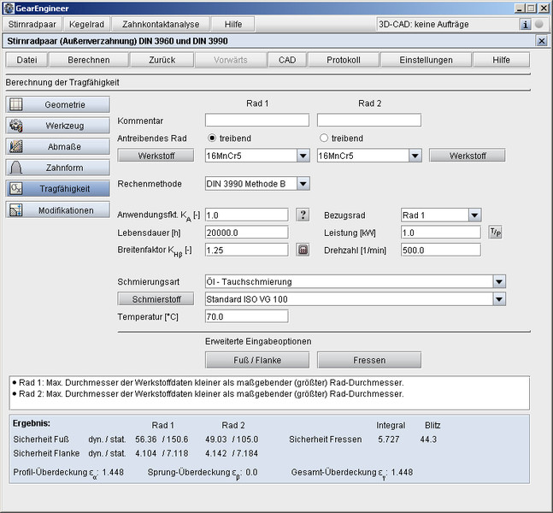This screenshot has height=513, width=553.
Task: Open the Werkzeug section in sidebar
Action: [x=58, y=126]
